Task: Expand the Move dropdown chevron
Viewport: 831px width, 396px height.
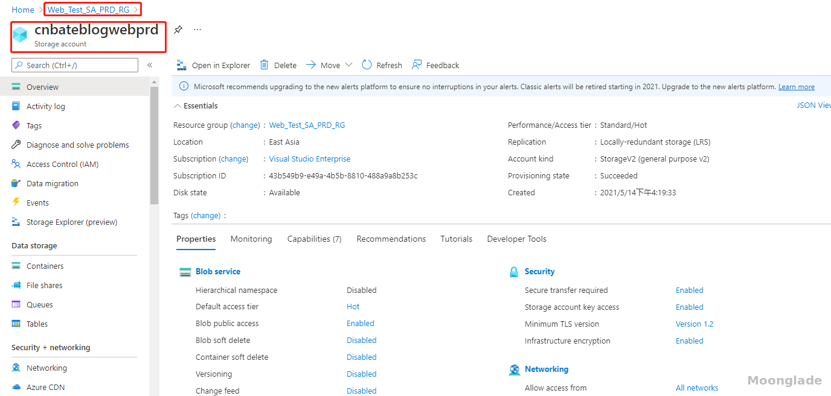Action: click(x=348, y=65)
